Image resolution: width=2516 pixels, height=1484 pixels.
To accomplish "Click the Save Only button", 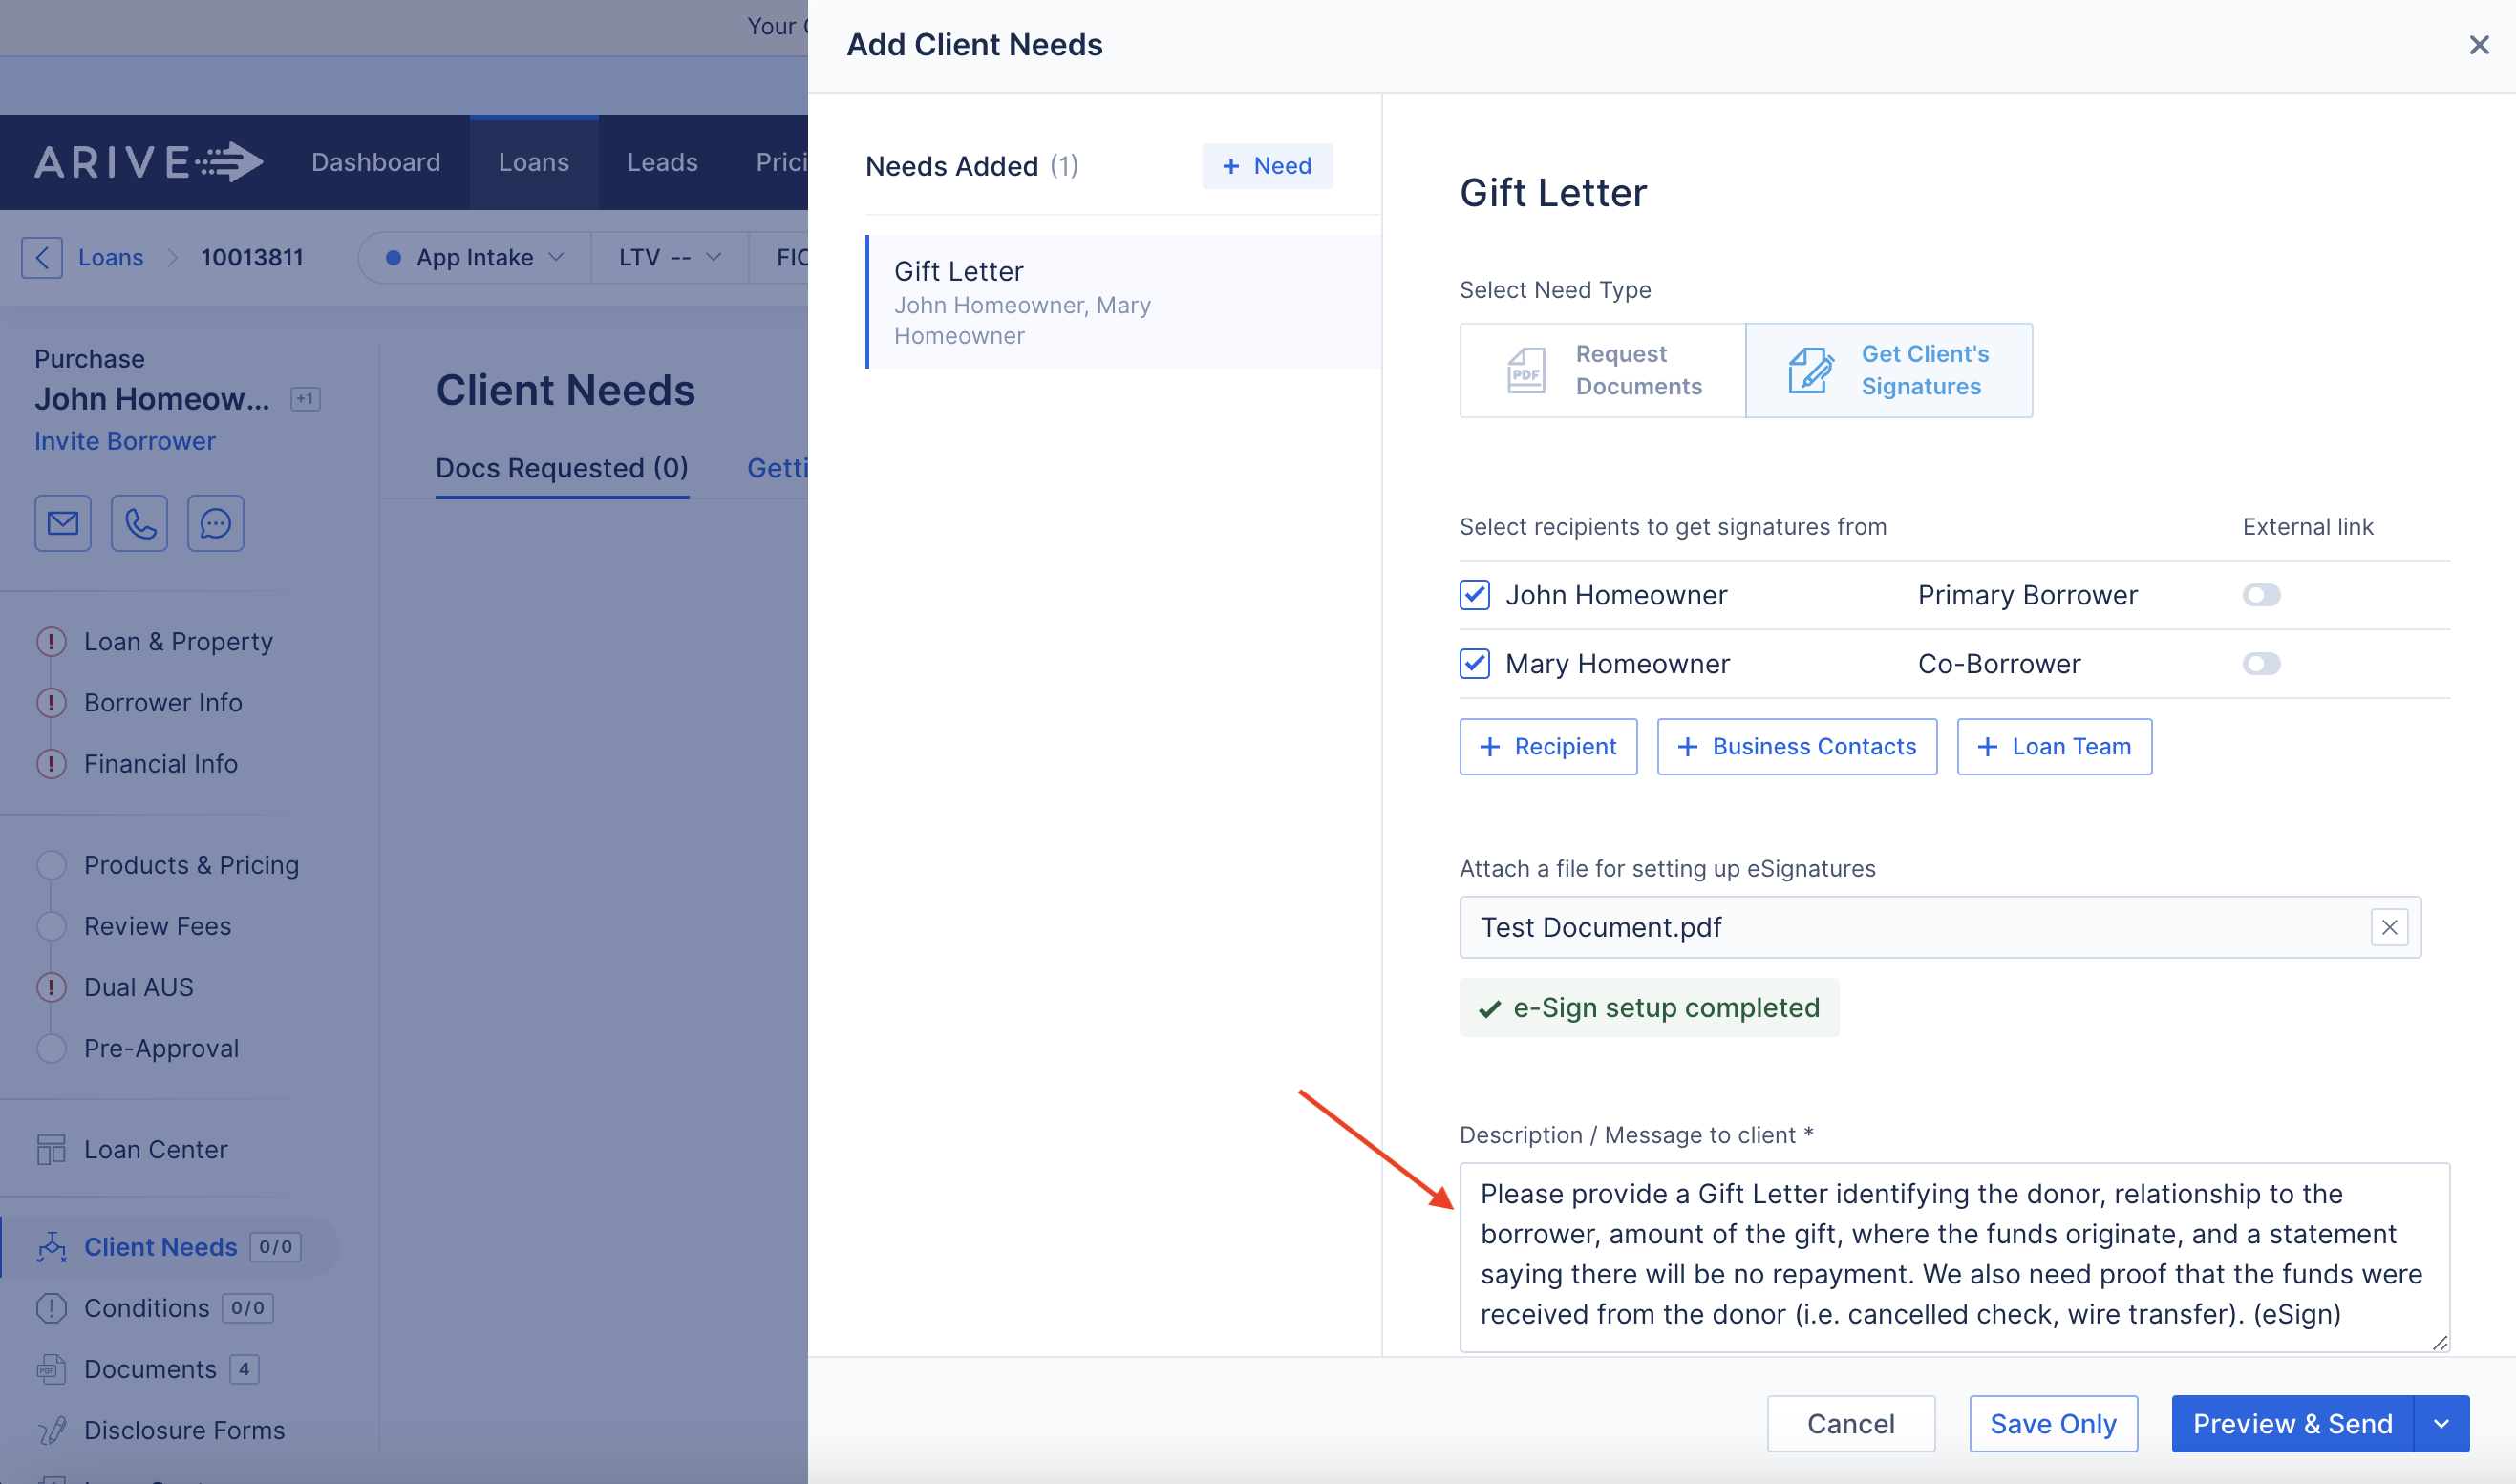I will [x=2052, y=1423].
